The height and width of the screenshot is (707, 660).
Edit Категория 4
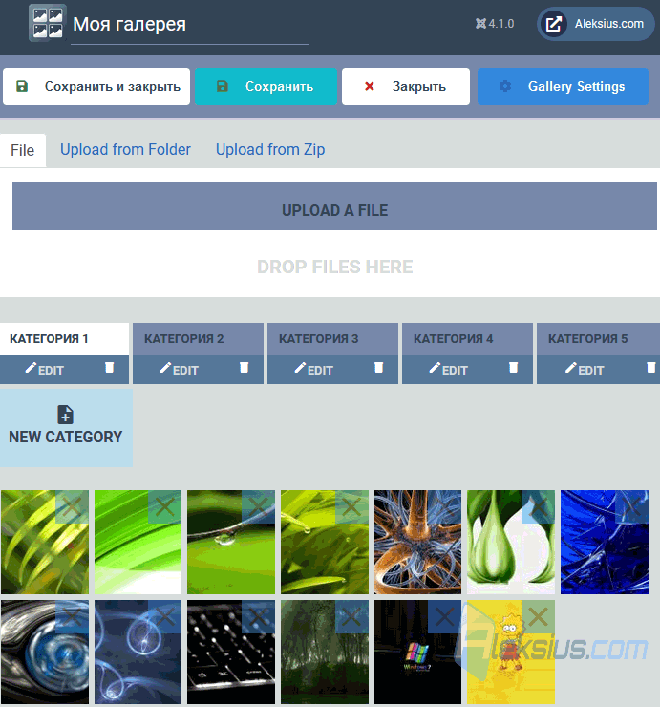point(449,370)
